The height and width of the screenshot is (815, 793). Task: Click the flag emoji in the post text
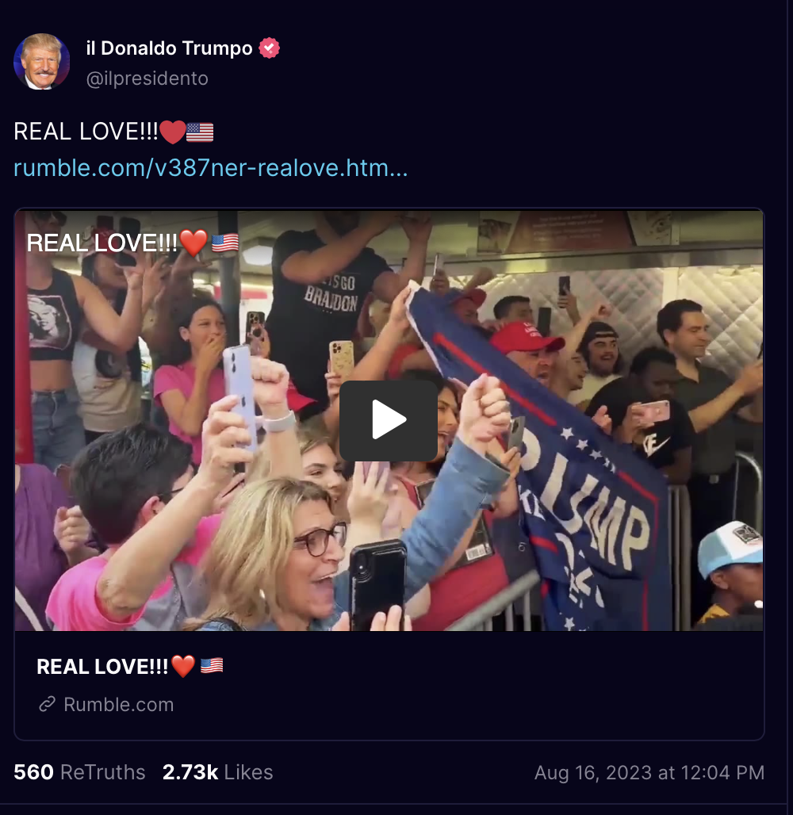pos(200,132)
